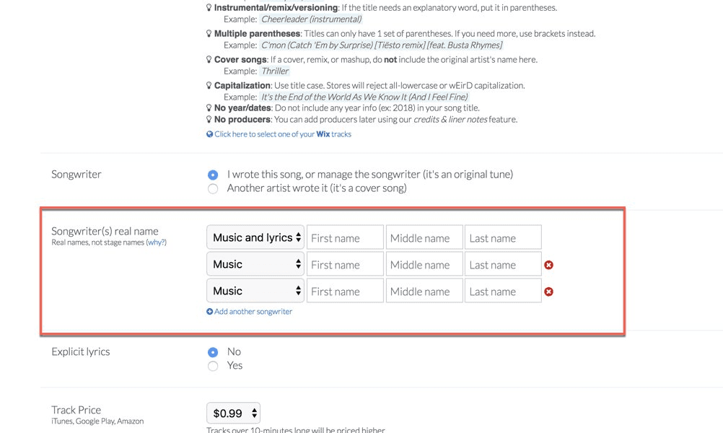Click the 'Songwriter(s) real name' label

(x=105, y=231)
